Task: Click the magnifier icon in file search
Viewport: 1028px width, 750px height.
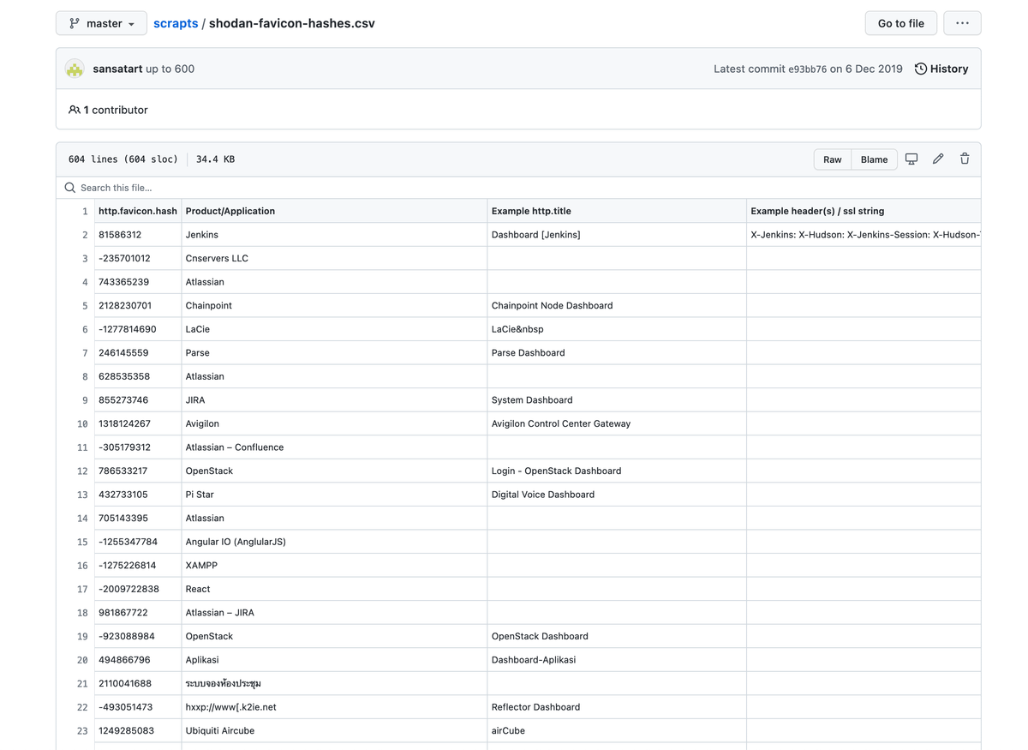Action: click(70, 188)
